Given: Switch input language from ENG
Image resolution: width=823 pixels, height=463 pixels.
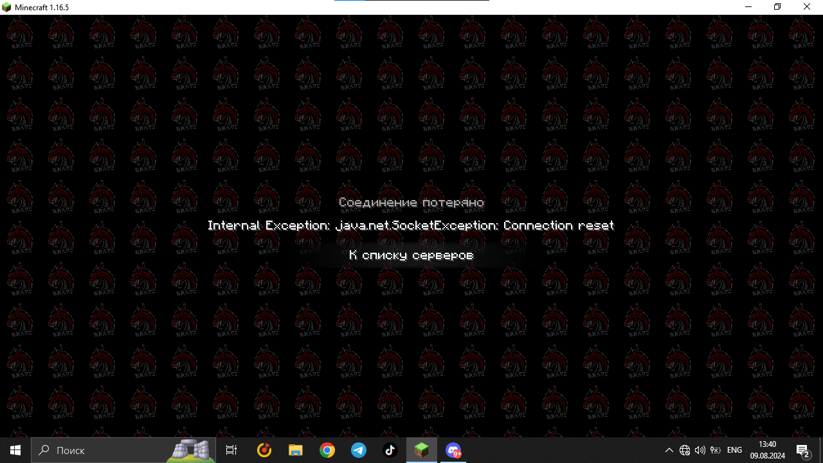Looking at the screenshot, I should (x=734, y=450).
